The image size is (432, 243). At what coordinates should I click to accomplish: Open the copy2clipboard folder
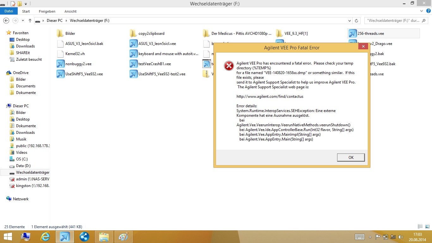tap(151, 34)
